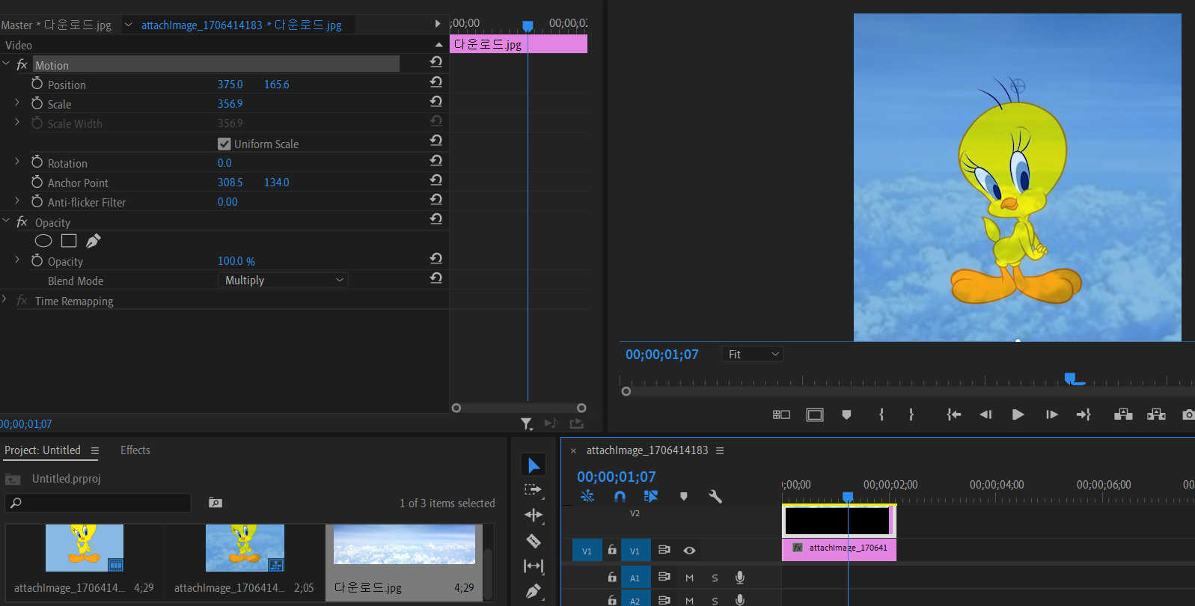Toggle nest sequence insert mode
Viewport: 1195px width, 606px height.
[x=587, y=496]
